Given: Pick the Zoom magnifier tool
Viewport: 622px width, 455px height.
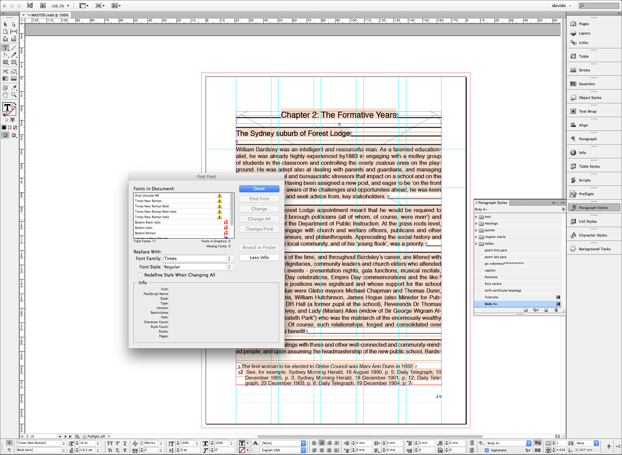Looking at the screenshot, I should tap(14, 95).
